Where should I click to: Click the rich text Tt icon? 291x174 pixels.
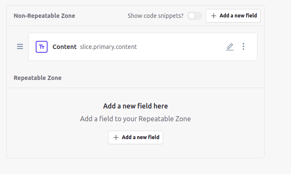click(42, 47)
